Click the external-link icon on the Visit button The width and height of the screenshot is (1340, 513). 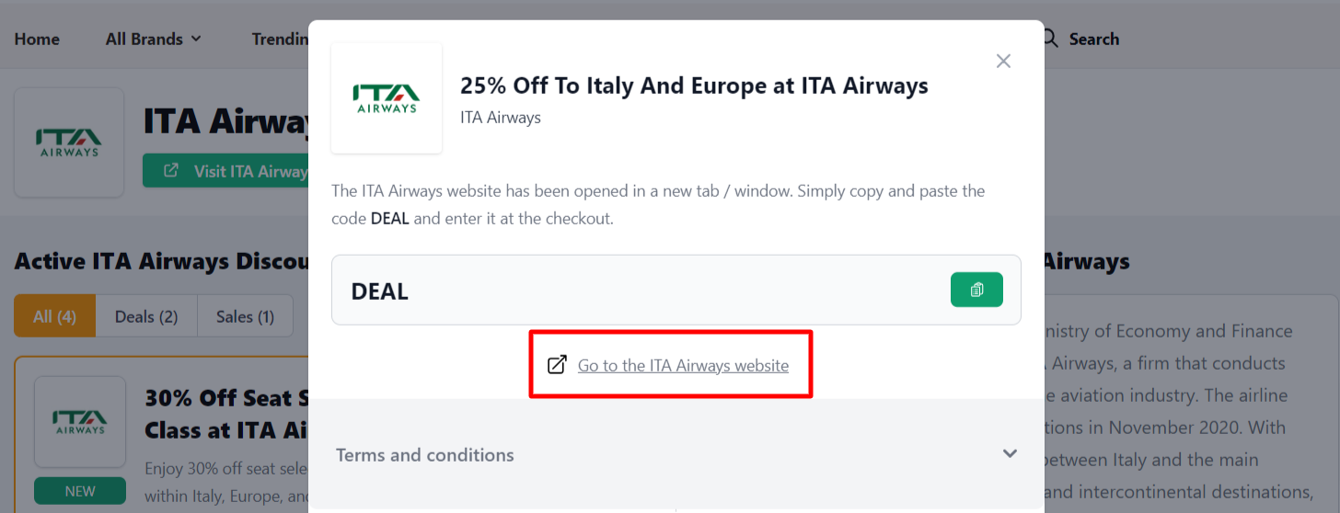click(x=171, y=171)
